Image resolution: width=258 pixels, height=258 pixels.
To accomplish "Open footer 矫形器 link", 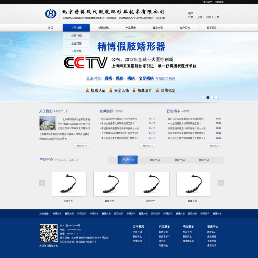I will click(162, 241).
